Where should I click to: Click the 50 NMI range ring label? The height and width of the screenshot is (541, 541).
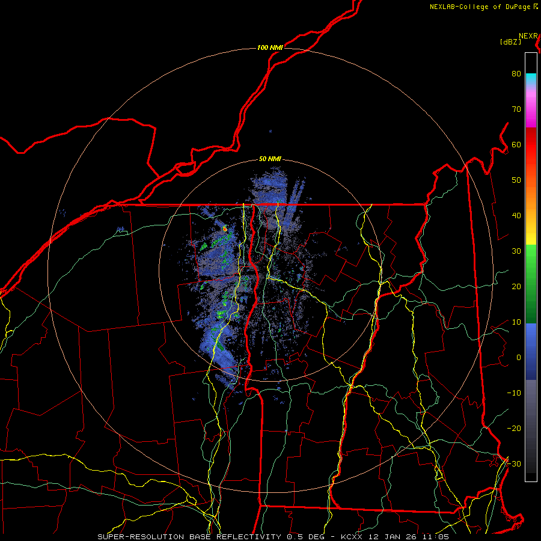(x=270, y=159)
